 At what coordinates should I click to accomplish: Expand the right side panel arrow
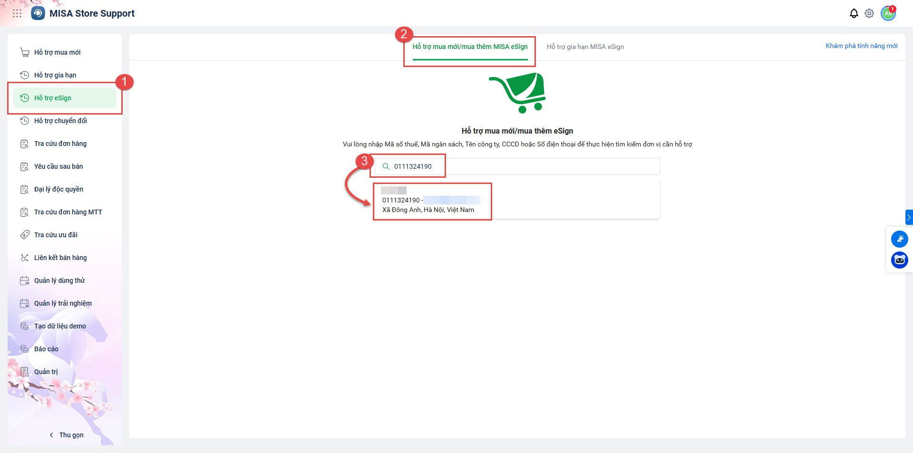click(x=909, y=217)
